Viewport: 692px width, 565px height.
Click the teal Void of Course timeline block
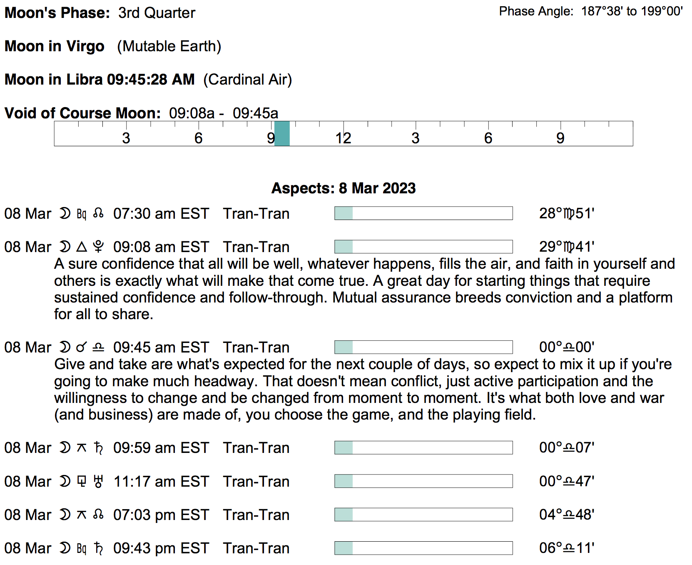(x=282, y=133)
